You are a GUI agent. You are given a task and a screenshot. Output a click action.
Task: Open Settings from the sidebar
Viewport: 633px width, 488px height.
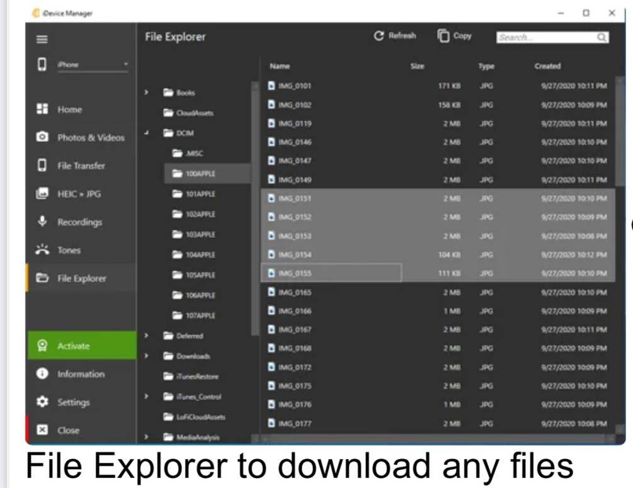82,402
